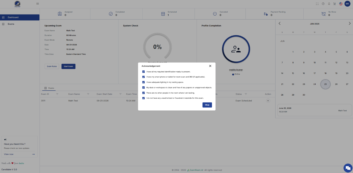
Task: Open the shopping cart icon
Action: [335, 4]
